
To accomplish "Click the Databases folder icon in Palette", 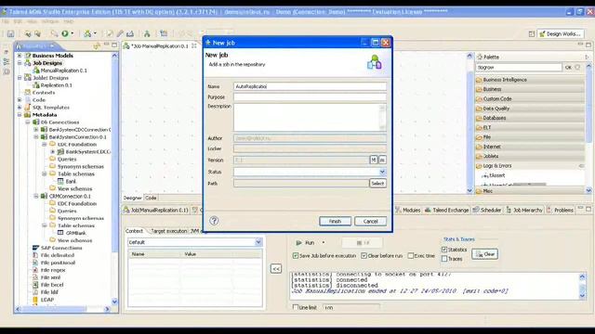I will click(479, 118).
